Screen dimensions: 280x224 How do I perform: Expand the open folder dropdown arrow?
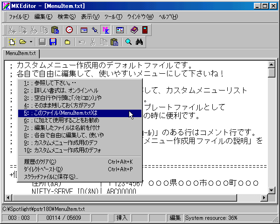click(31, 42)
